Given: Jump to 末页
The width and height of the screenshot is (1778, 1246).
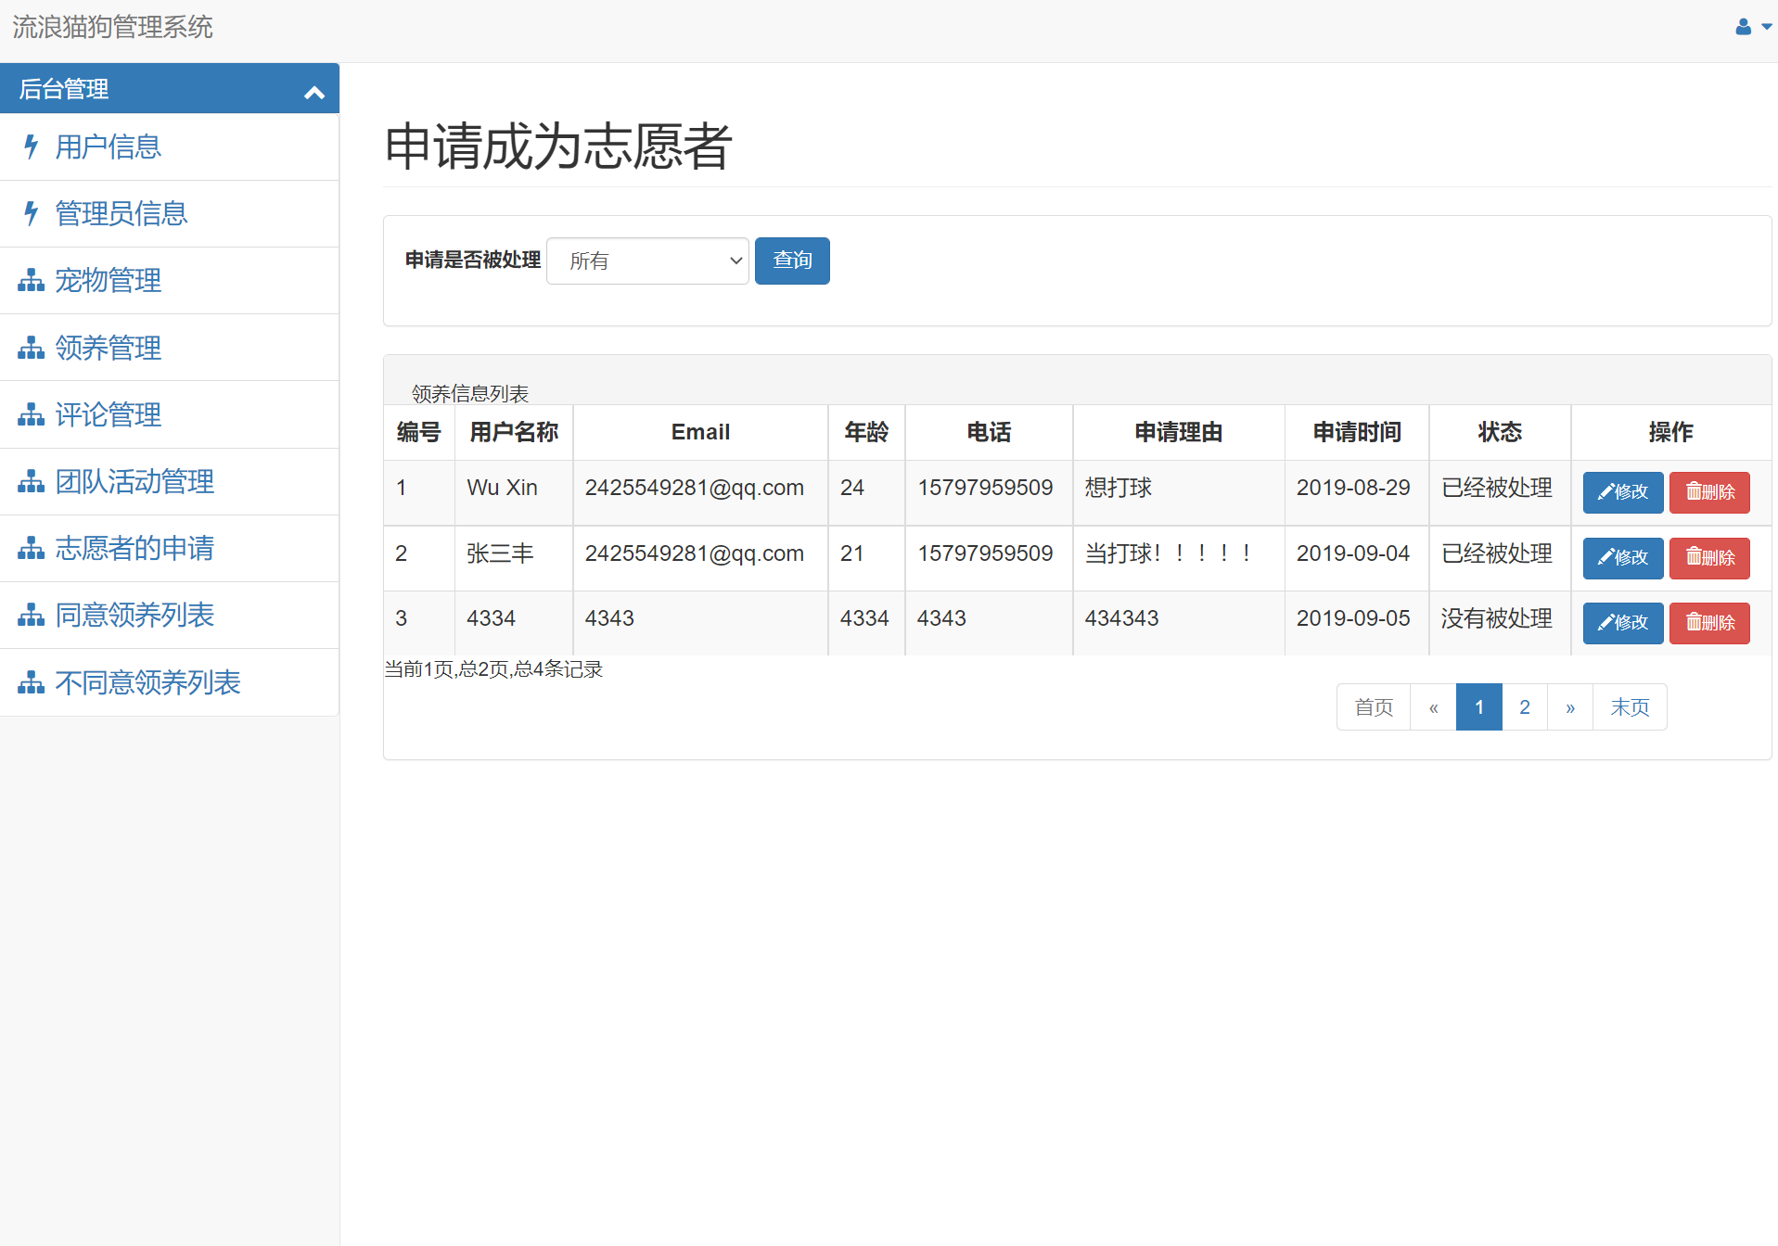Looking at the screenshot, I should [x=1630, y=707].
